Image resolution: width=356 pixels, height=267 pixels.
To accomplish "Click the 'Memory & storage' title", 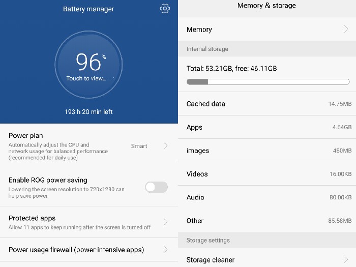I will (266, 5).
